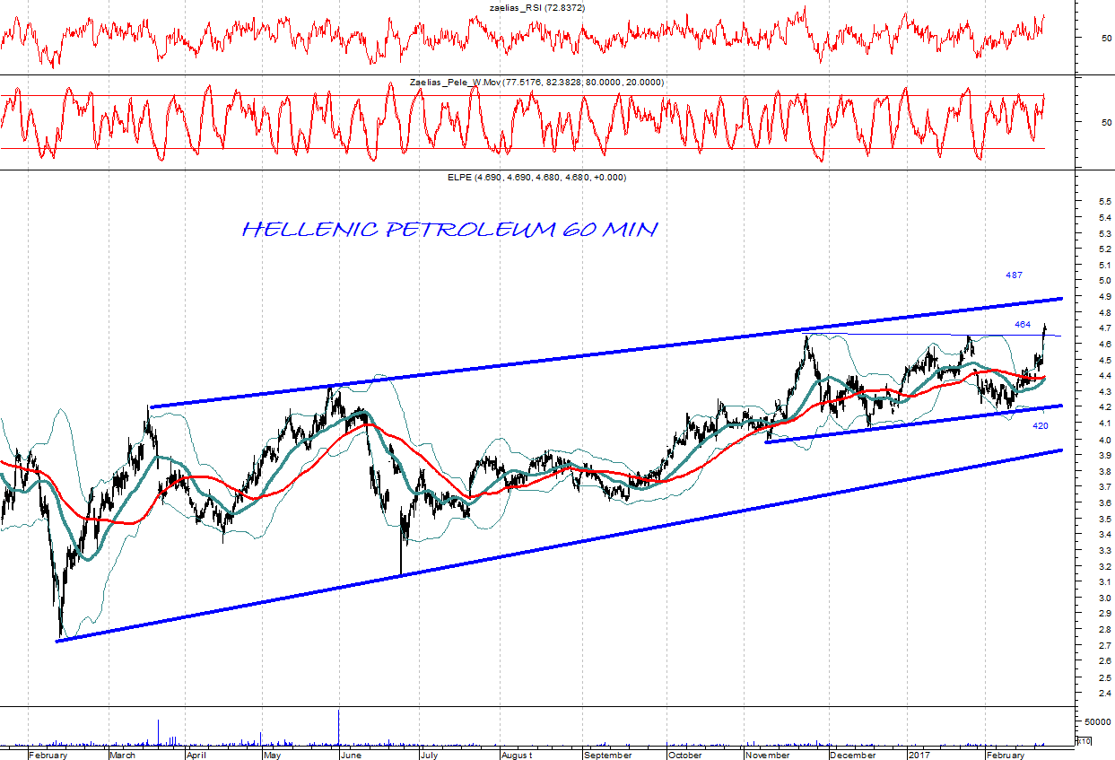1115x760 pixels.
Task: Click March on the date axis
Action: (122, 755)
